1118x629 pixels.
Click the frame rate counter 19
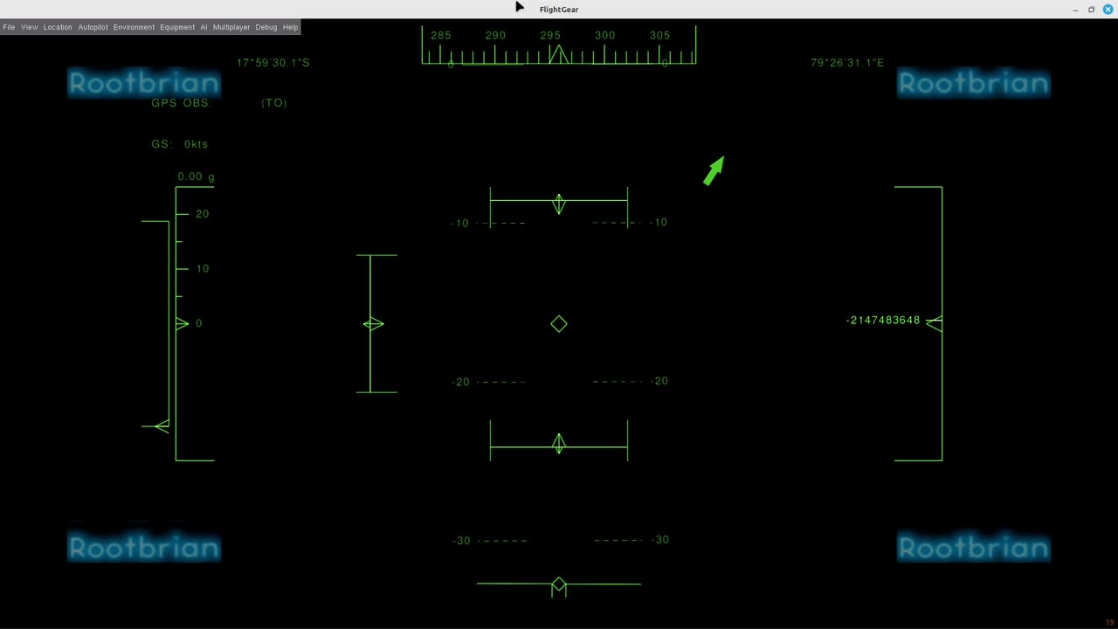[x=1110, y=623]
